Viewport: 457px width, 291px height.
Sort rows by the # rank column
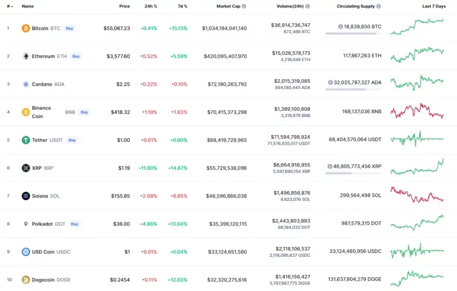click(x=9, y=6)
